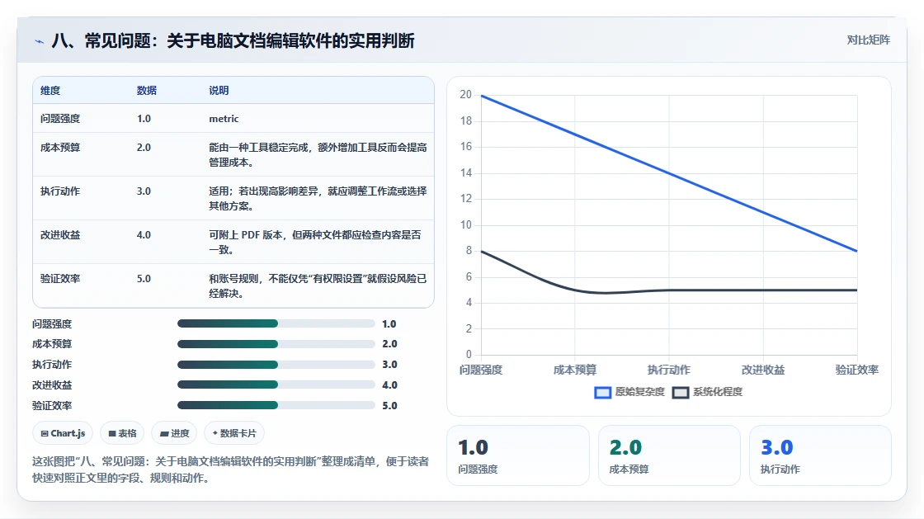Click the 成本预算 x-axis label on chart

574,370
